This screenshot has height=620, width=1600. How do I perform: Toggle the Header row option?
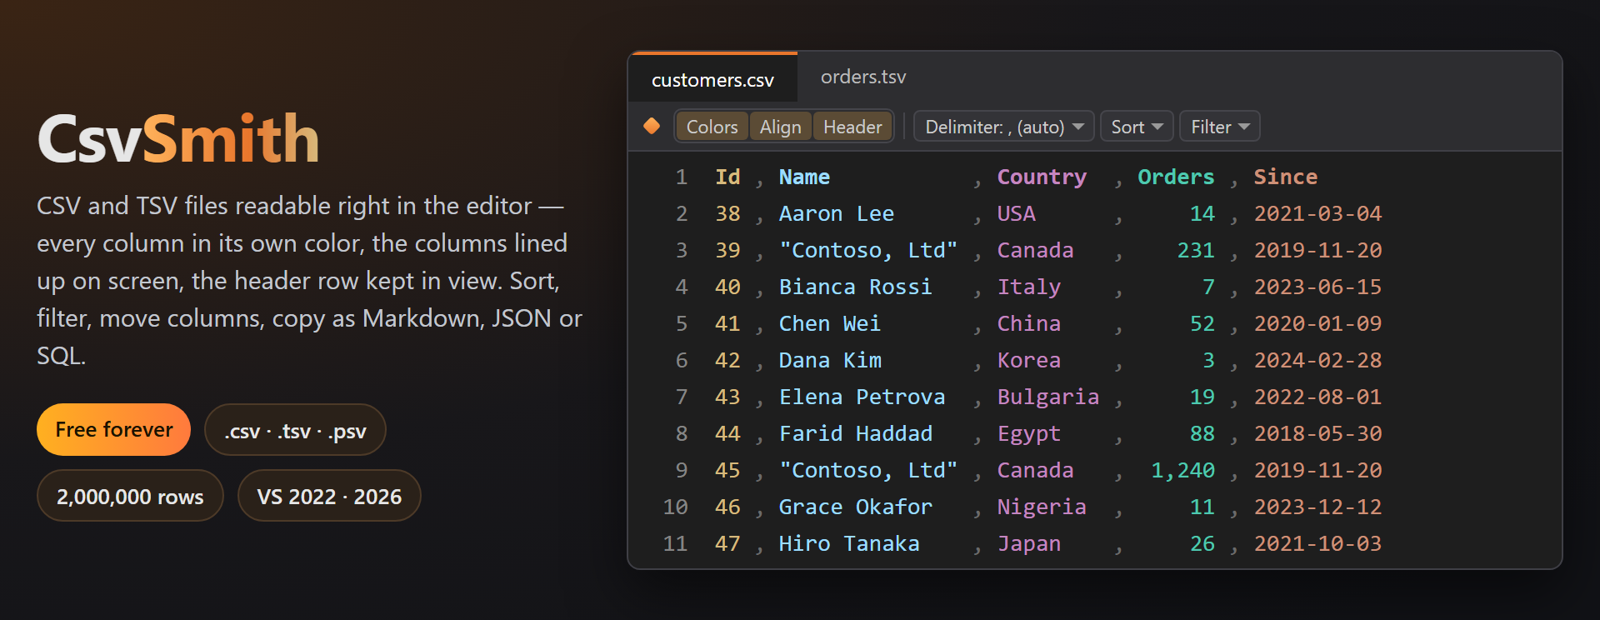click(852, 127)
